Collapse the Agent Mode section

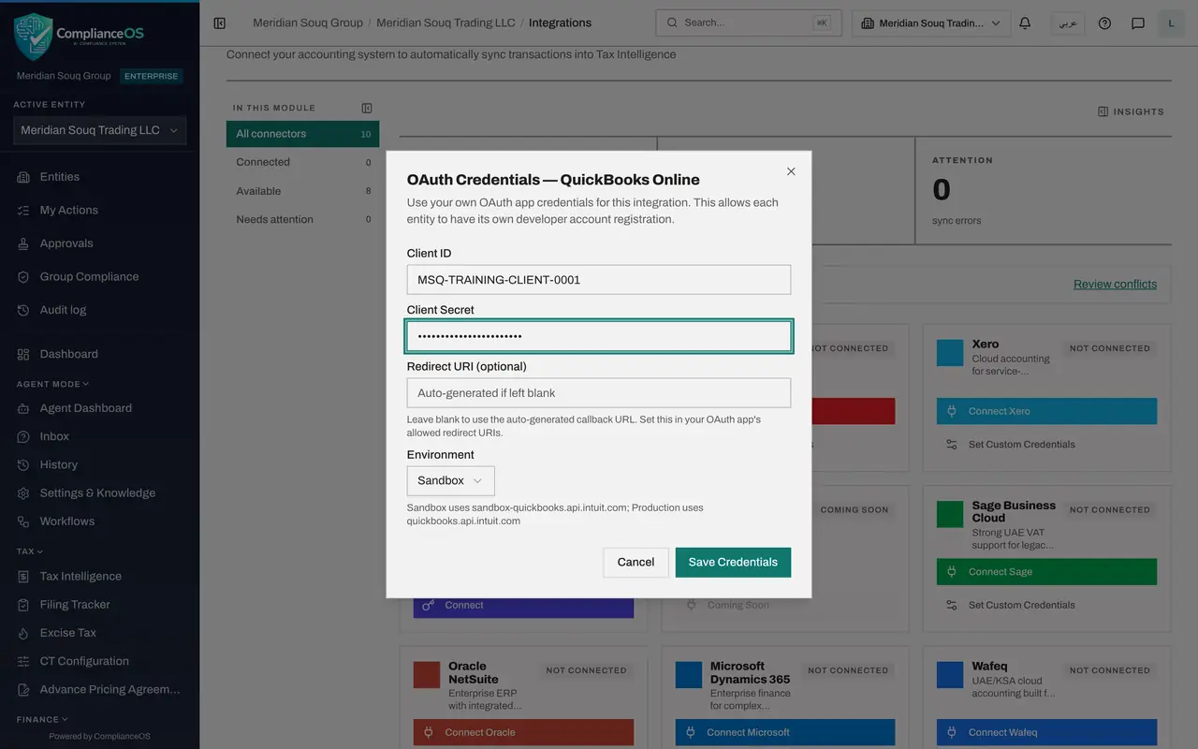pyautogui.click(x=52, y=384)
